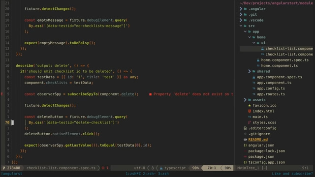This screenshot has width=315, height=177.
Task: Click the 'Like and subscribe?' status text
Action: pyautogui.click(x=292, y=174)
